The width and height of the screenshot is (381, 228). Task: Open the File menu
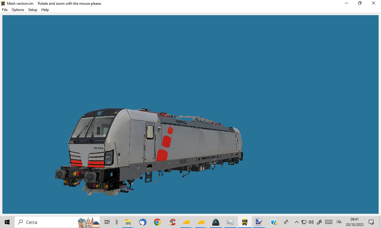pyautogui.click(x=5, y=10)
